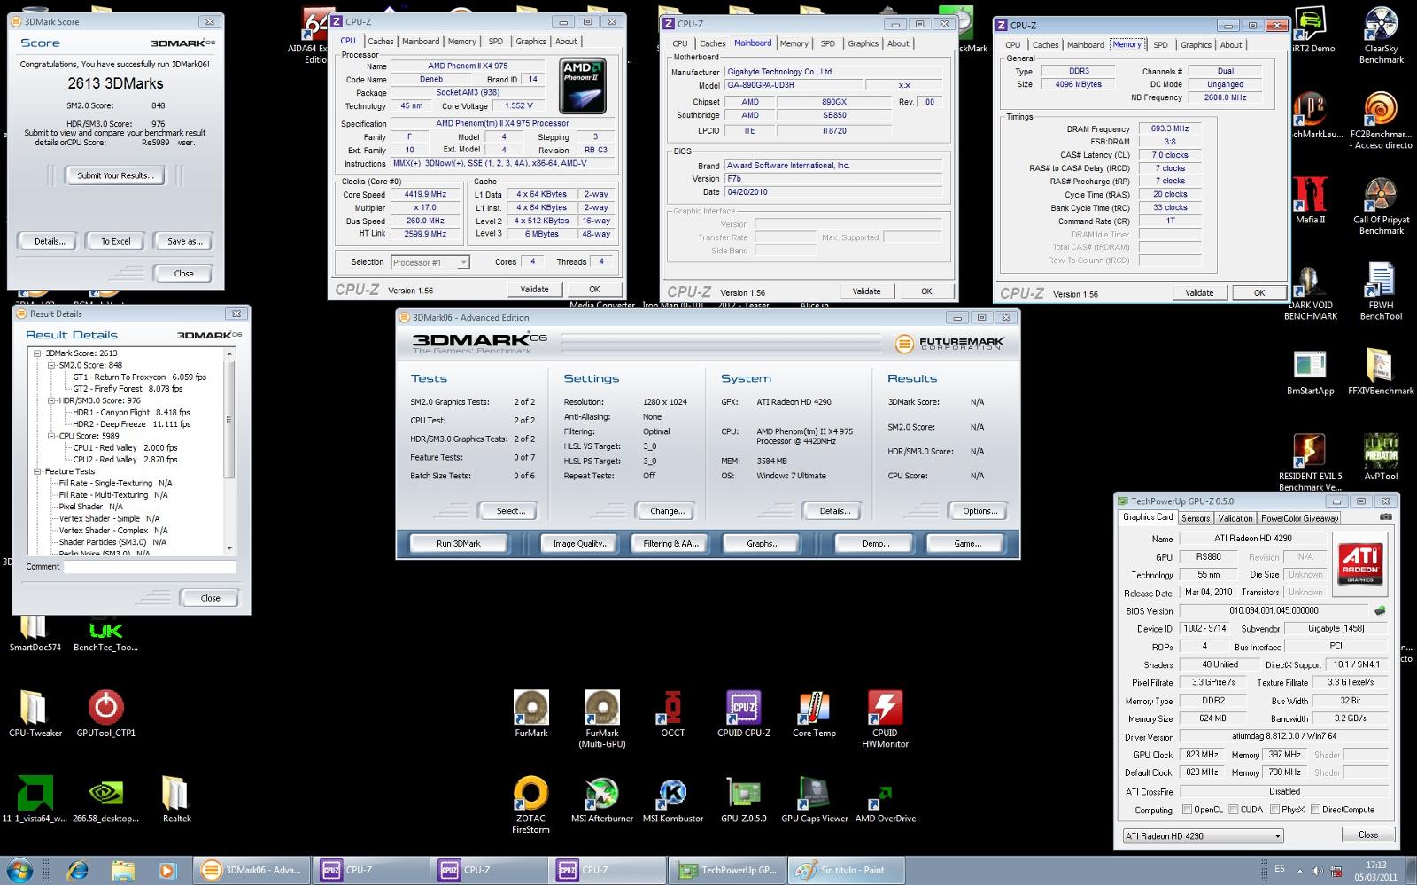
Task: Open Internet Explorer from the taskbar
Action: [x=76, y=870]
